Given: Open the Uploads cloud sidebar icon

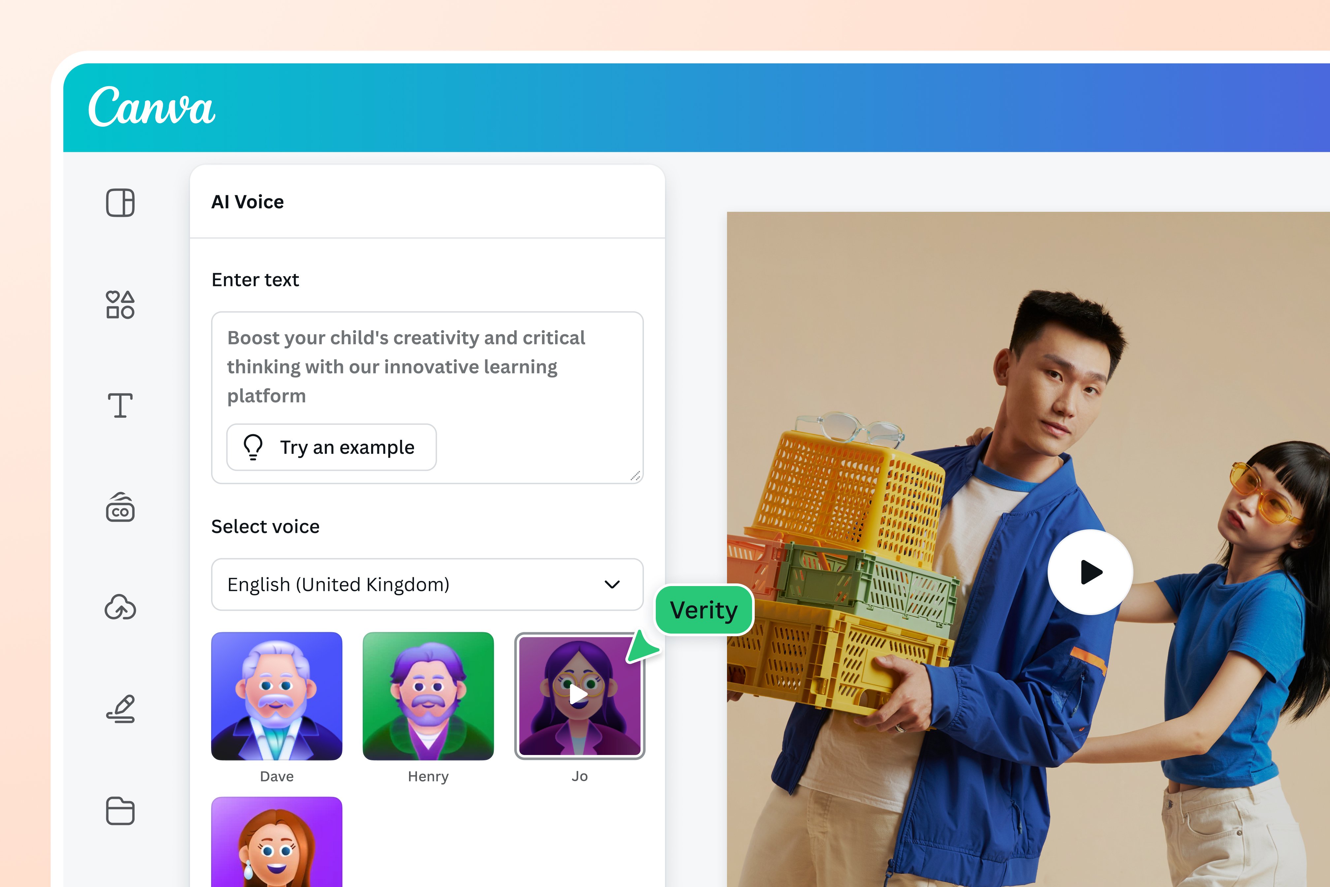Looking at the screenshot, I should pos(120,608).
